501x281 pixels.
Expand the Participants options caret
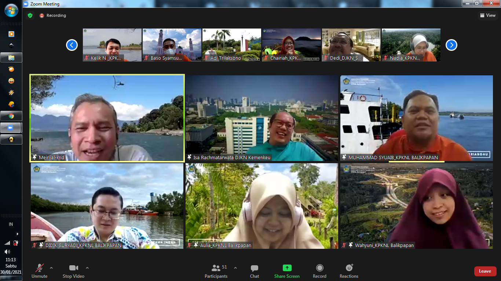235,267
